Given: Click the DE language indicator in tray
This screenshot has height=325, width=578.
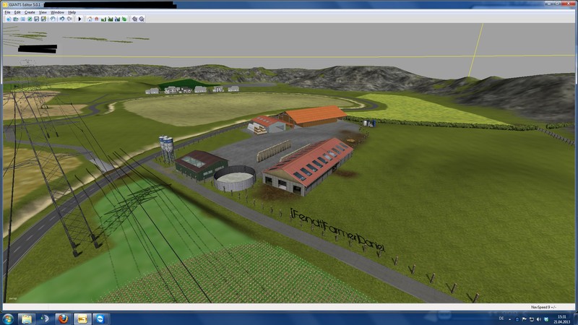Looking at the screenshot, I should [501, 318].
